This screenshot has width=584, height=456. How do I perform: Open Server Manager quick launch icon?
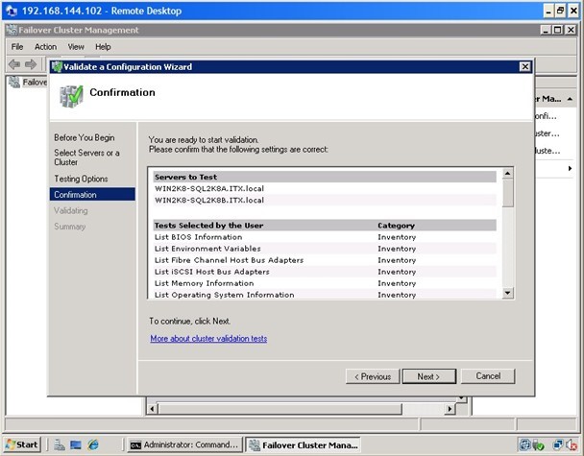click(x=60, y=444)
